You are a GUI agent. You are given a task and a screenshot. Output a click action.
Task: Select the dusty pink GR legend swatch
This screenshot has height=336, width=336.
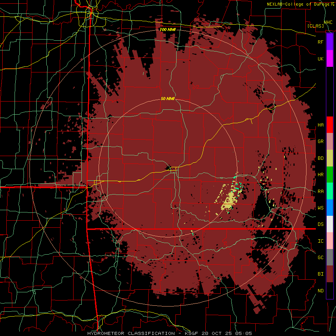pos(330,141)
